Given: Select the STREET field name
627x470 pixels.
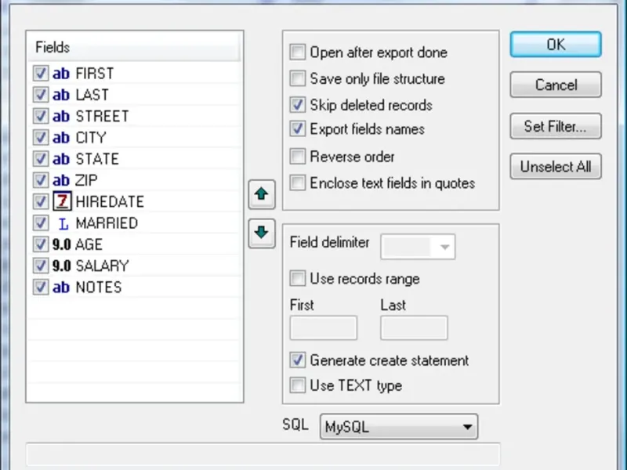Looking at the screenshot, I should pyautogui.click(x=102, y=116).
